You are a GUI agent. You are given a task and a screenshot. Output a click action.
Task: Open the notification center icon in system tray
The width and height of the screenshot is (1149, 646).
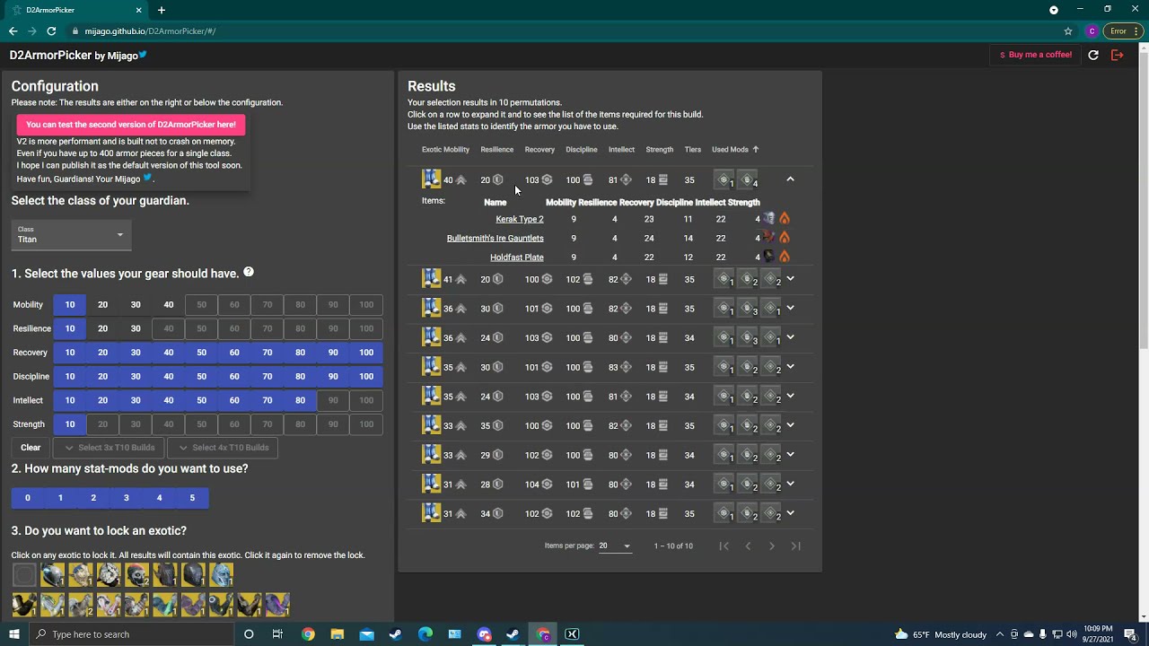(x=1130, y=634)
